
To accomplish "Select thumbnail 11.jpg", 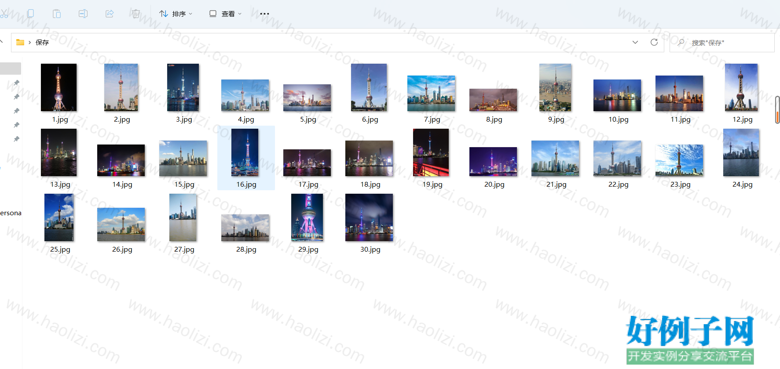I will pos(679,94).
